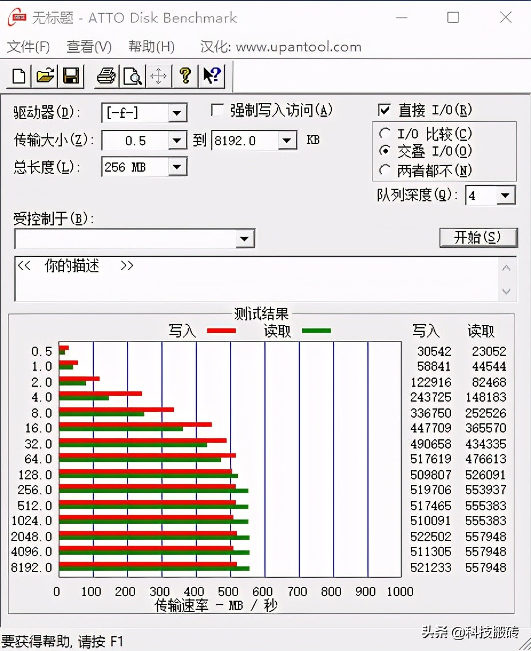The height and width of the screenshot is (651, 531).
Task: Click the description scrollbar up arrow
Action: point(506,267)
